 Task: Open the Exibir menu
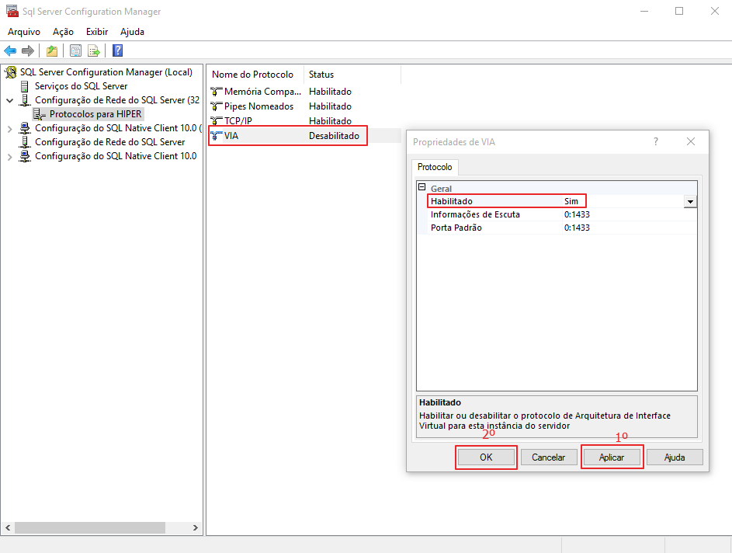click(97, 32)
